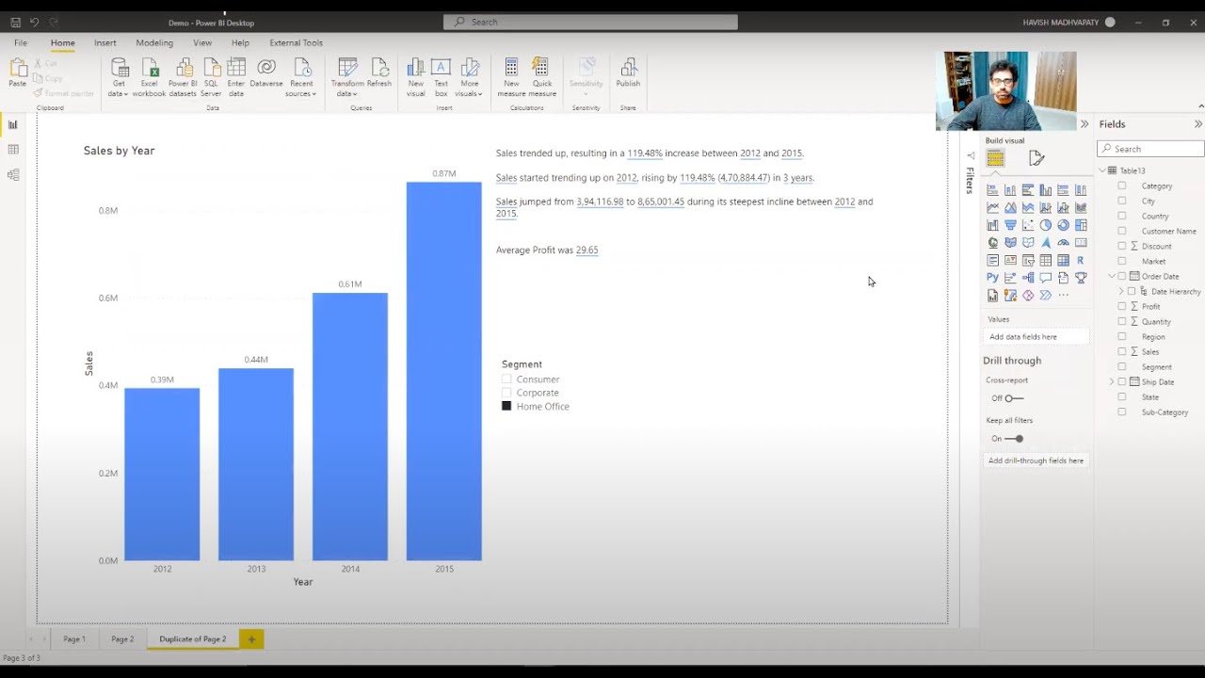Tick the Sub-Category field checkbox

[x=1121, y=412]
